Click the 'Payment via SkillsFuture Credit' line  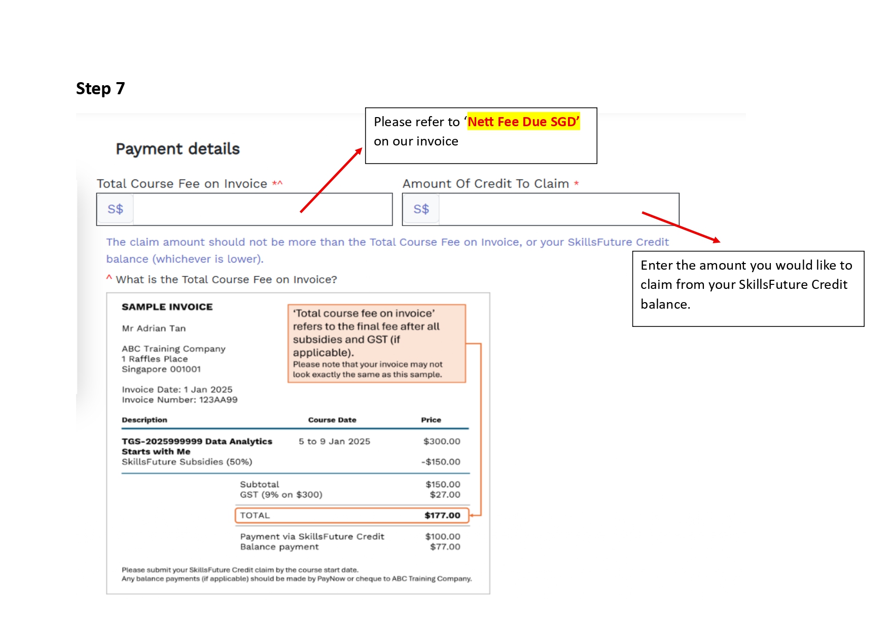[312, 537]
